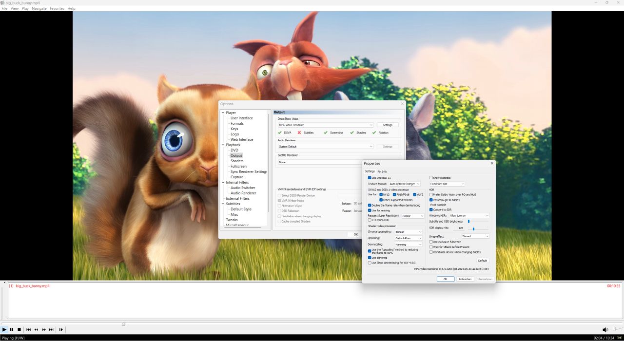Open the Chroma upsampling dropdown
Image resolution: width=624 pixels, height=341 pixels.
coord(409,232)
